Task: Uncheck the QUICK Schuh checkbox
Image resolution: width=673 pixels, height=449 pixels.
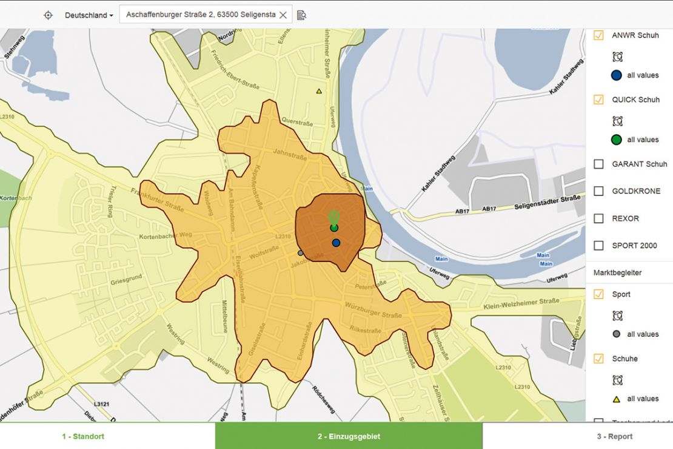Action: (598, 100)
